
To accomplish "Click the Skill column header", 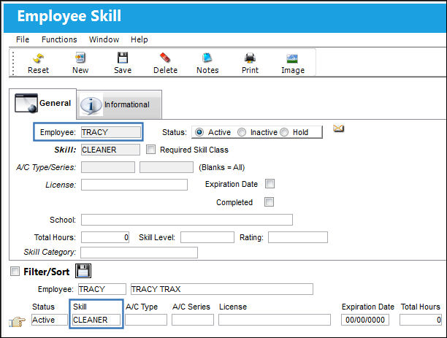I will coord(80,307).
